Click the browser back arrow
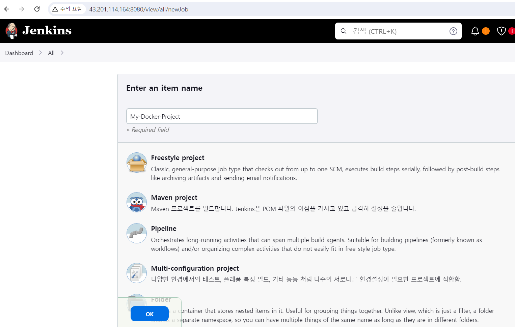The height and width of the screenshot is (327, 515). pos(7,9)
